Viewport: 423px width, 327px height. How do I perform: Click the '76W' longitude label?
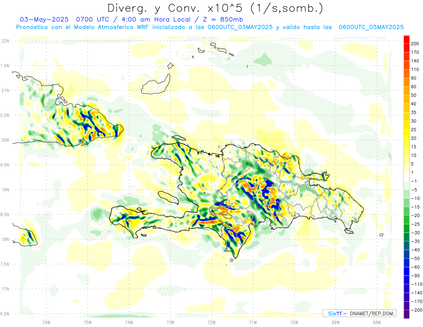pos(46,322)
